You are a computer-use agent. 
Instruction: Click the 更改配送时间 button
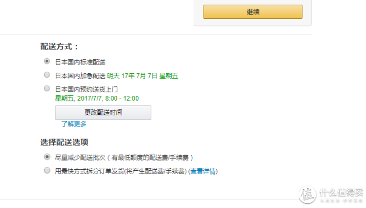point(103,113)
